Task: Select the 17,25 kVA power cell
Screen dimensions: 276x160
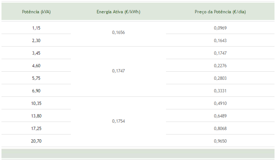Action: pyautogui.click(x=36, y=129)
